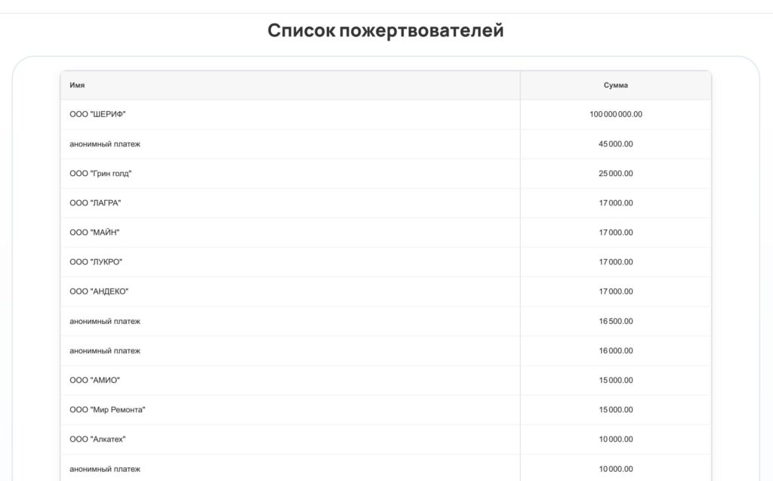Select anonymous payment row with 45 000.00
This screenshot has height=481, width=773.
(x=386, y=144)
